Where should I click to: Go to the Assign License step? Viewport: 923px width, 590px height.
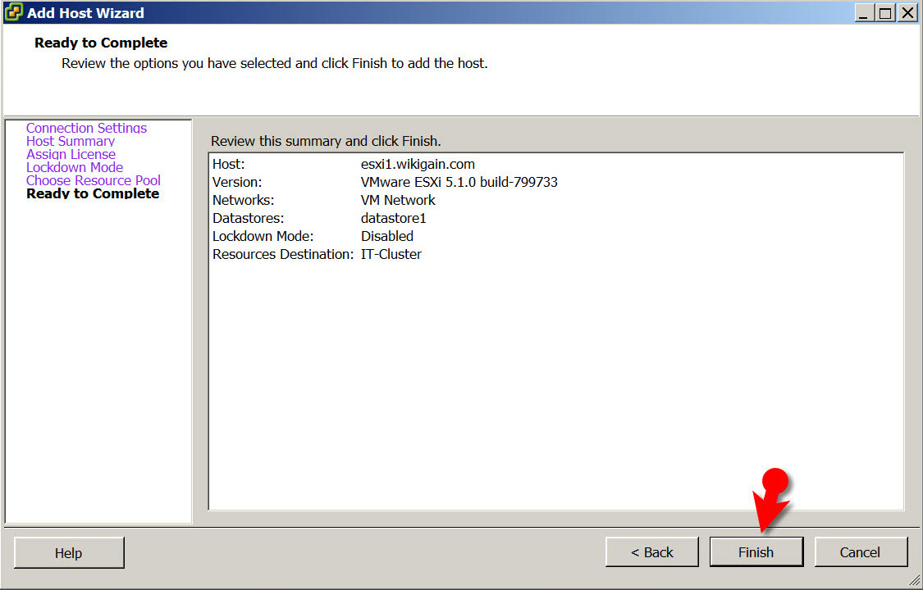pos(71,154)
